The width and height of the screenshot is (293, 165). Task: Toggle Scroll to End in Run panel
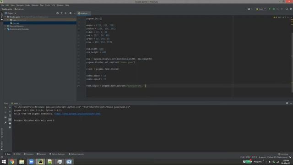coord(10,119)
